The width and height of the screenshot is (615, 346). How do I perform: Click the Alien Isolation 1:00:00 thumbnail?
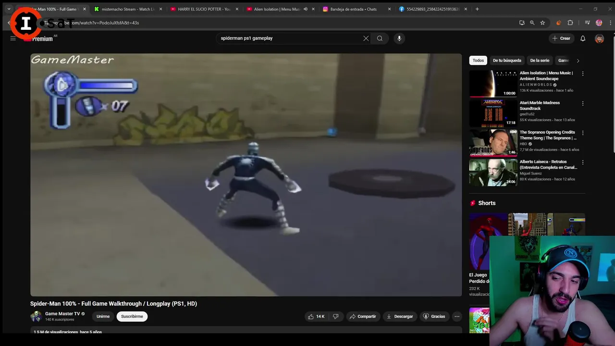[493, 84]
